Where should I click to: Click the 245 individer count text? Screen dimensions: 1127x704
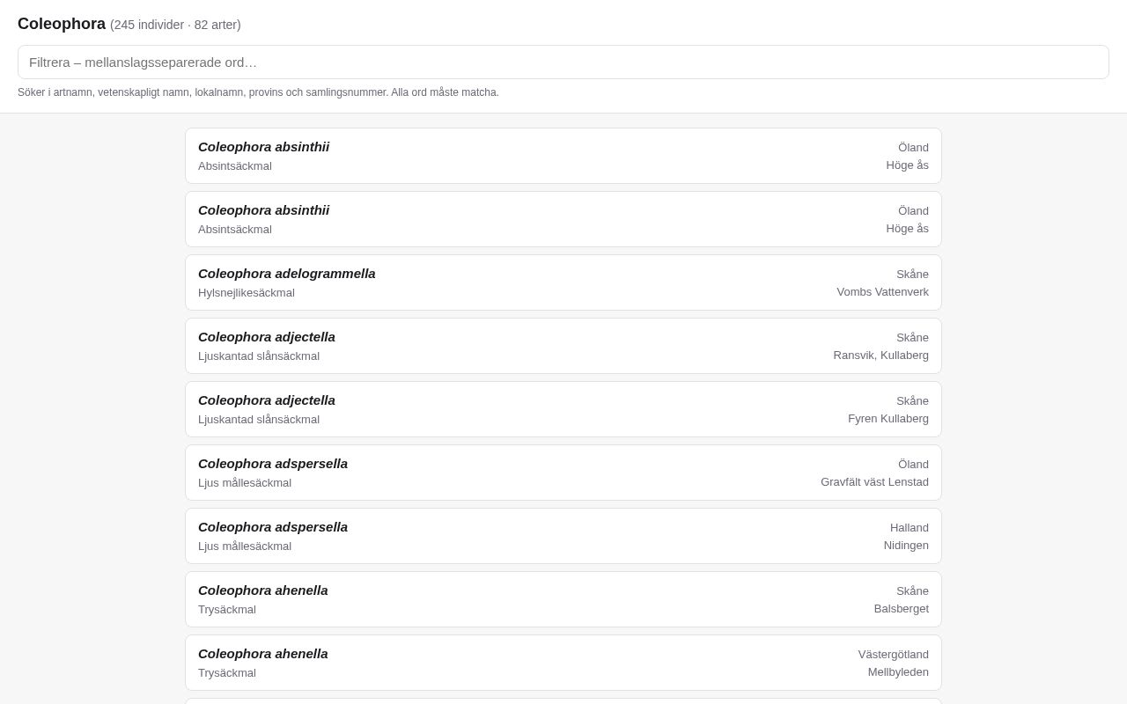click(147, 25)
